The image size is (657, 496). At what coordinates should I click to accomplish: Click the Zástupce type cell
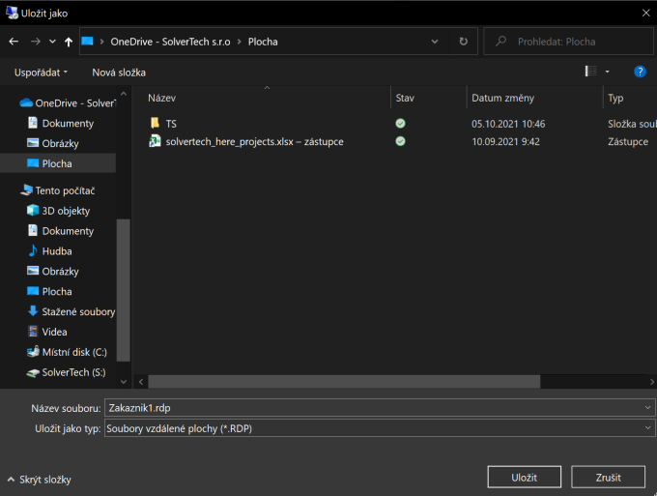(628, 142)
